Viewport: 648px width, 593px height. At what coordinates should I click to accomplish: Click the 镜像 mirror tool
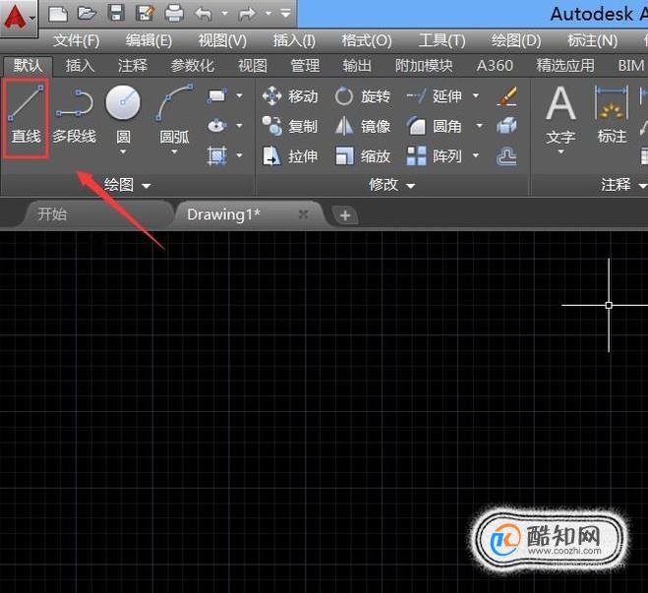point(363,126)
